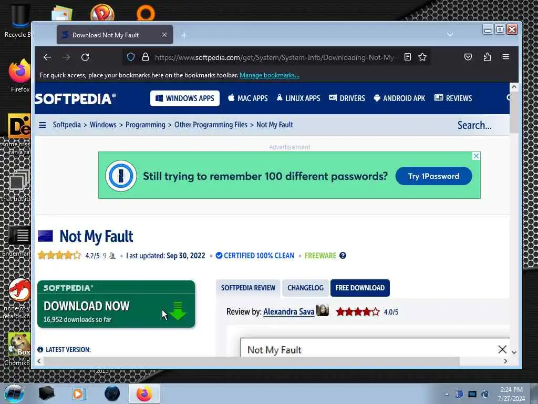
Task: Switch to the Changelog tab
Action: 305,288
